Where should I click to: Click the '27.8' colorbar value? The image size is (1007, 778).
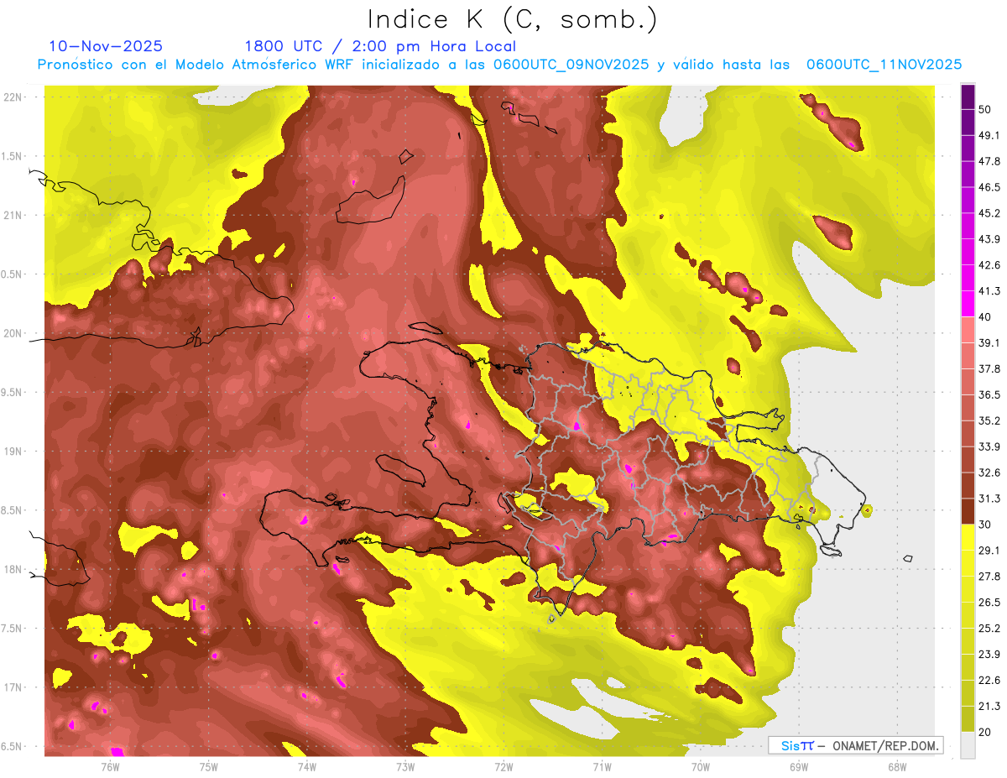[x=989, y=577]
